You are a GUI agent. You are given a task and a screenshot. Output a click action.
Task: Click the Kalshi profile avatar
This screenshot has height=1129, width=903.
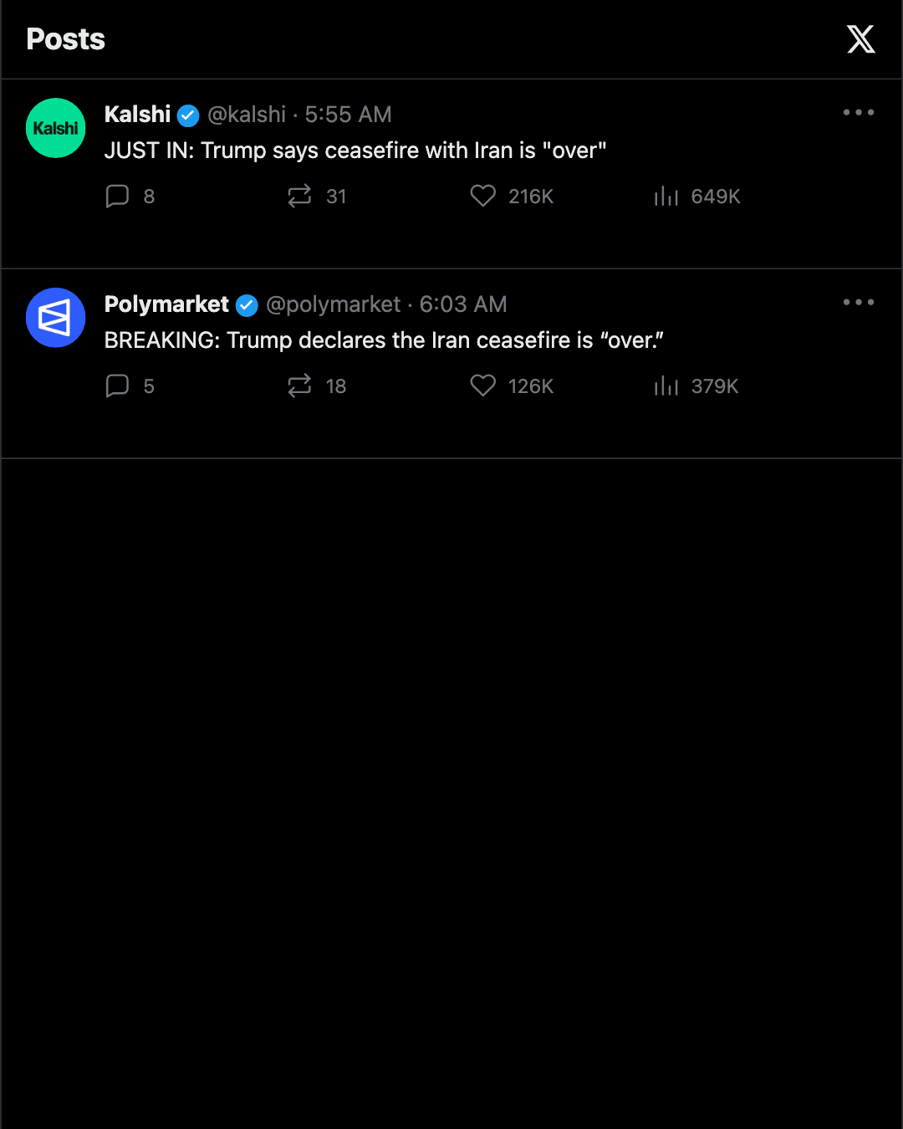point(56,128)
